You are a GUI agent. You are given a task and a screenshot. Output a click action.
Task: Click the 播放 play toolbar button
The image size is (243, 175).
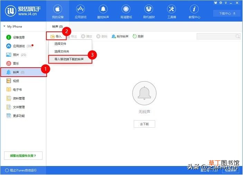coord(87,36)
